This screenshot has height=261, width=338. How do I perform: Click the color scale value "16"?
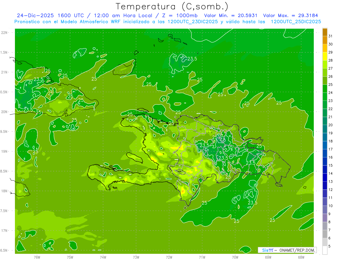pos(331,157)
